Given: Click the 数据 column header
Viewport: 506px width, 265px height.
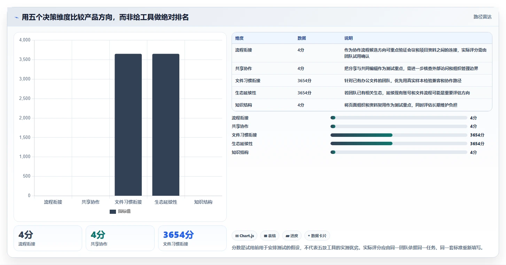Looking at the screenshot, I should coord(302,38).
